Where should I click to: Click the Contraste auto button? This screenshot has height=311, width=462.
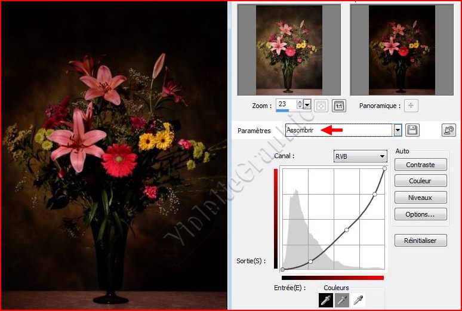coord(420,165)
